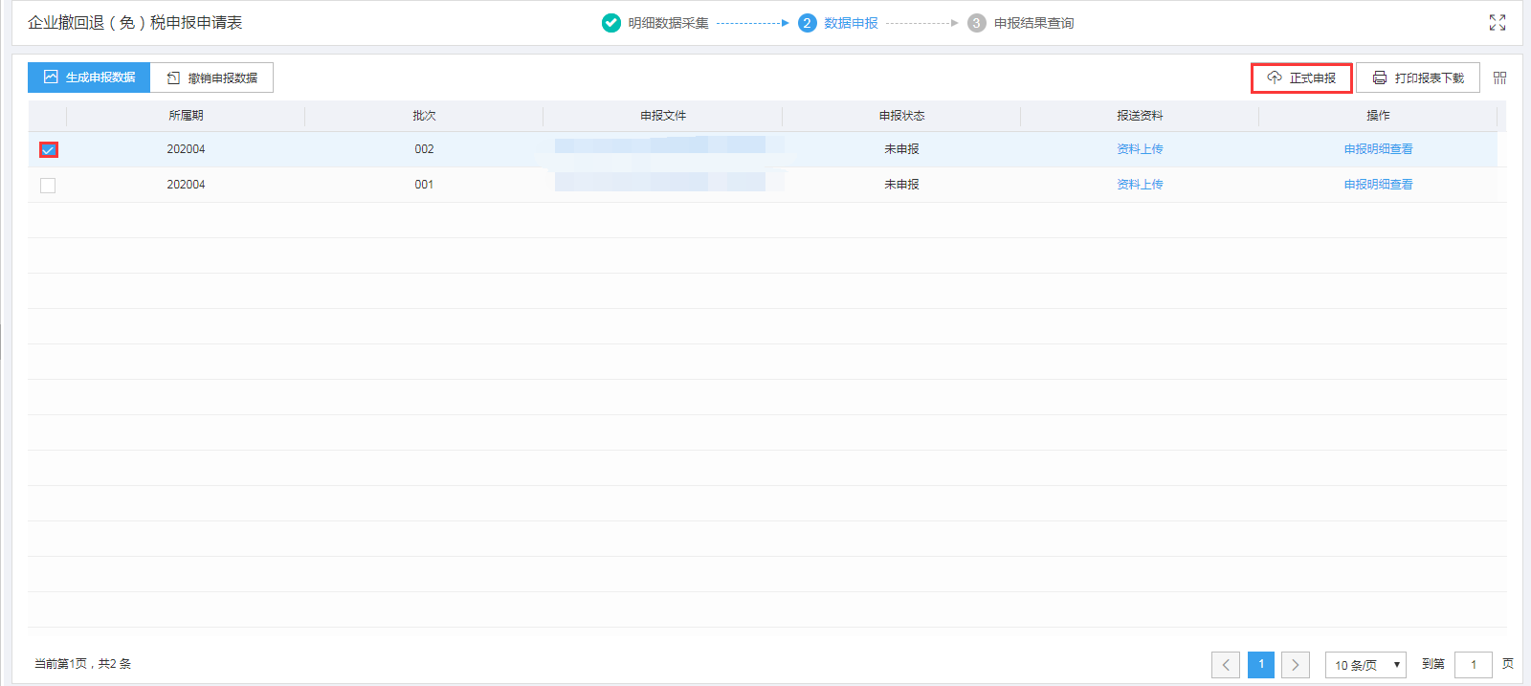
Task: Click 申报文件 column header
Action: (x=663, y=116)
